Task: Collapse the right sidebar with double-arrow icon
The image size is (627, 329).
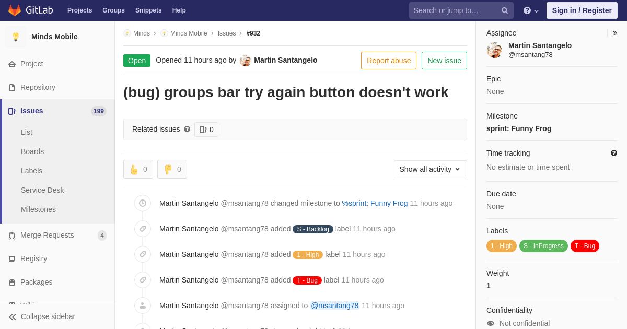Action: 614,33
